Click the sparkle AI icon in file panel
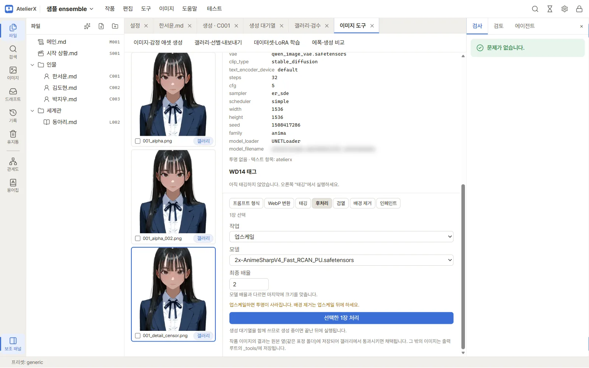This screenshot has width=589, height=368. [x=87, y=26]
